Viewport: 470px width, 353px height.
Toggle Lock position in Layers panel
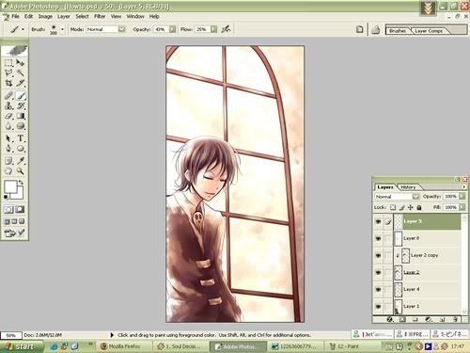(411, 207)
